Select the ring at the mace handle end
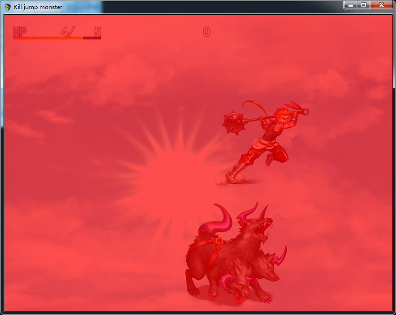396x315 pixels. click(x=306, y=112)
